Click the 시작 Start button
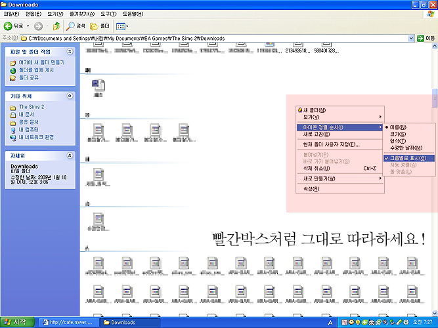438x328 pixels. pos(17,322)
